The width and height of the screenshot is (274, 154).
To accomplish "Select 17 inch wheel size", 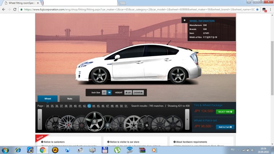I will click(x=104, y=92).
